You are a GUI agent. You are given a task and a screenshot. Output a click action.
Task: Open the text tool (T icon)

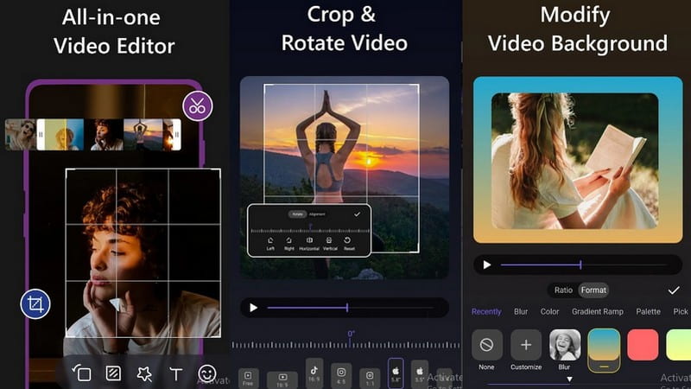click(x=176, y=373)
